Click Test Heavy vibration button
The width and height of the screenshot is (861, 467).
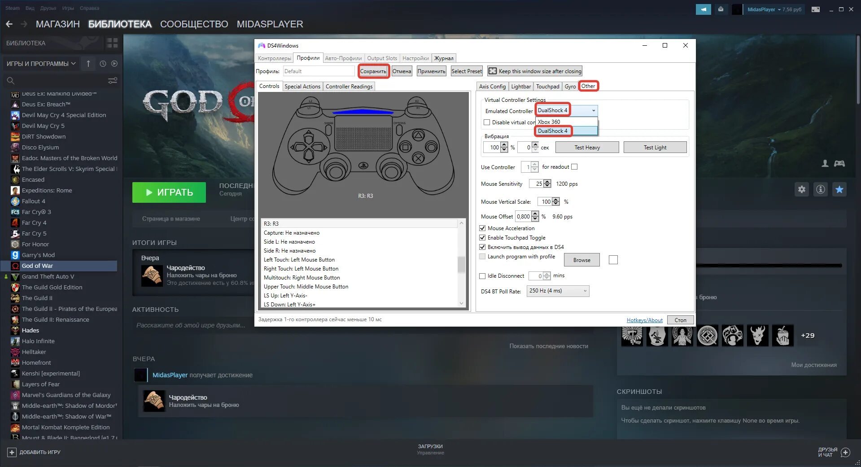pos(587,147)
